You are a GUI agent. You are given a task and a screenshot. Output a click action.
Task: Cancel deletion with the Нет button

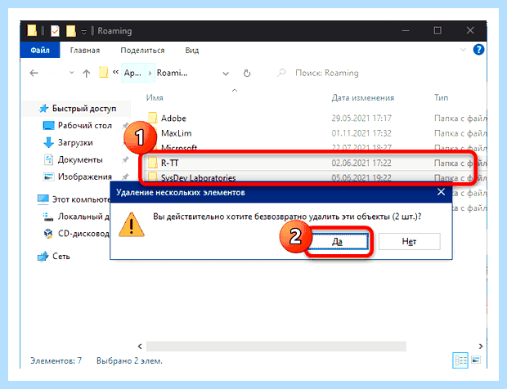(x=410, y=241)
